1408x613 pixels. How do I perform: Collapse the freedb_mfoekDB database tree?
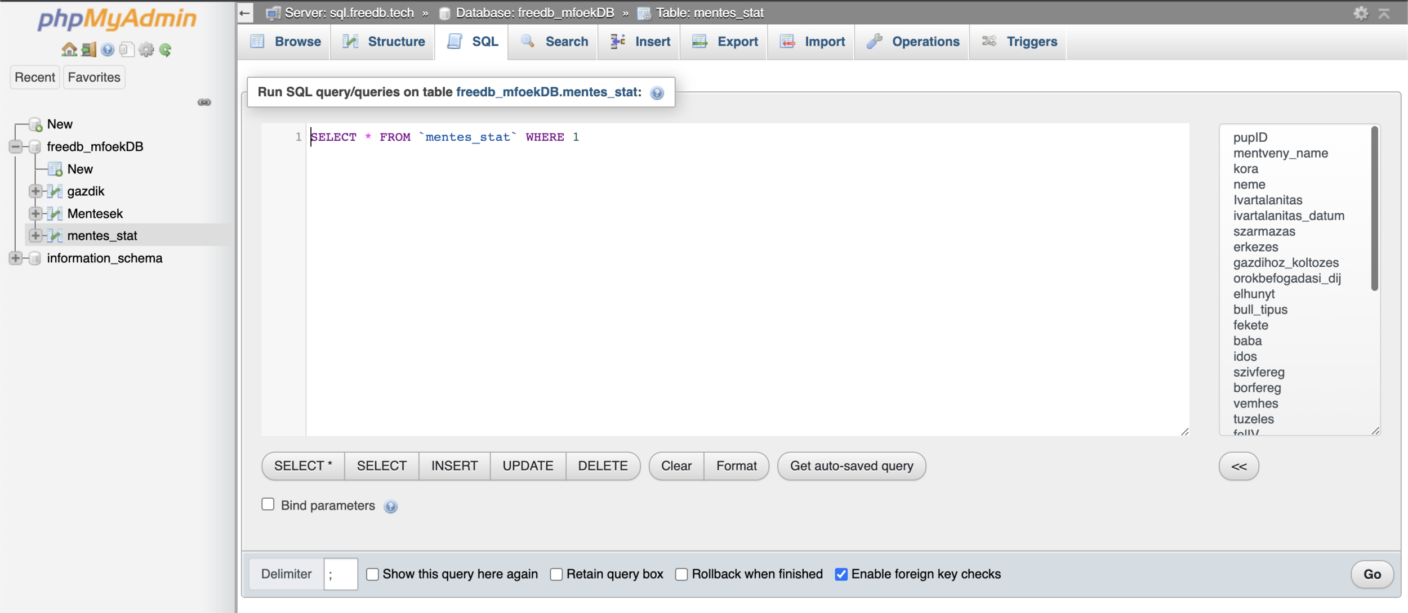16,146
